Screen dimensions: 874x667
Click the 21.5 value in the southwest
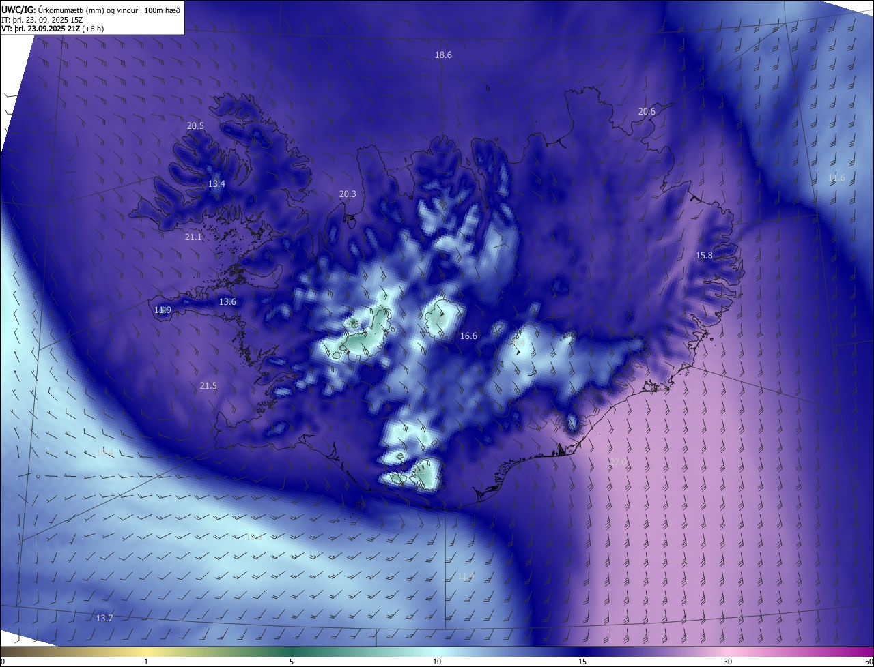[208, 385]
